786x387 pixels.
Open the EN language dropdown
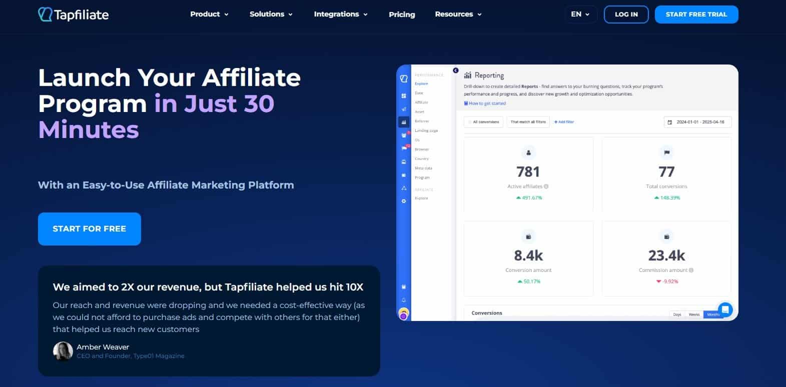(580, 14)
